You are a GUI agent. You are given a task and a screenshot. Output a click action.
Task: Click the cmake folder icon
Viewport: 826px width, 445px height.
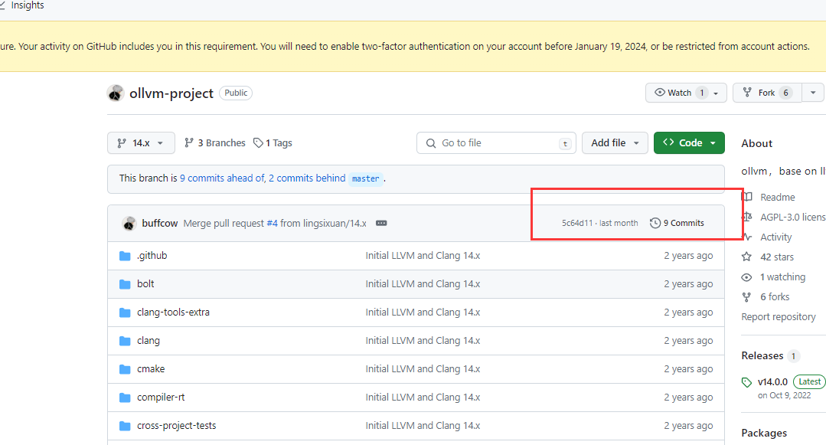point(125,370)
